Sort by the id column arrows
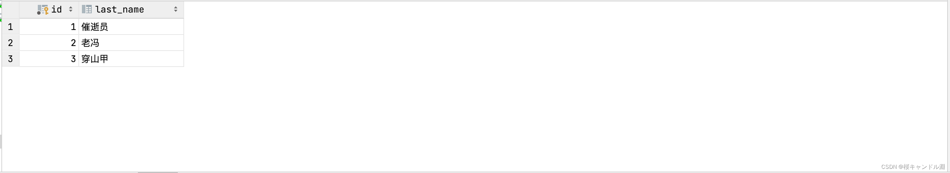This screenshot has height=173, width=950. 70,9
